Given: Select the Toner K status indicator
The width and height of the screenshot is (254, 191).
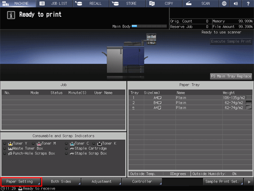Looking at the screenshot, I should pos(94,143).
